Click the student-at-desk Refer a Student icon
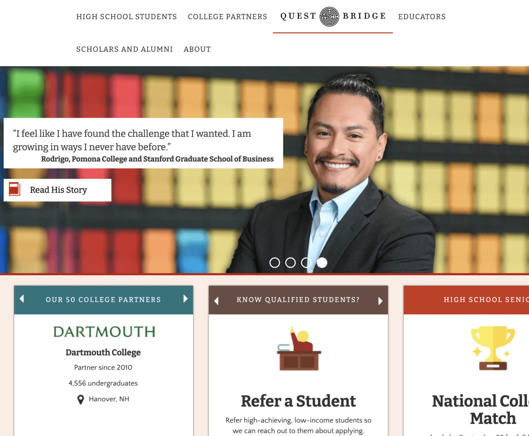Viewport: 529px width, 436px height. [299, 348]
